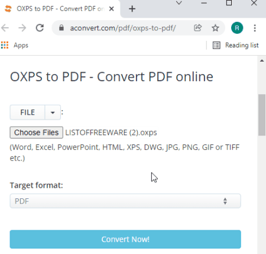This screenshot has width=266, height=254.
Task: Click the address bar URL field
Action: (123, 28)
